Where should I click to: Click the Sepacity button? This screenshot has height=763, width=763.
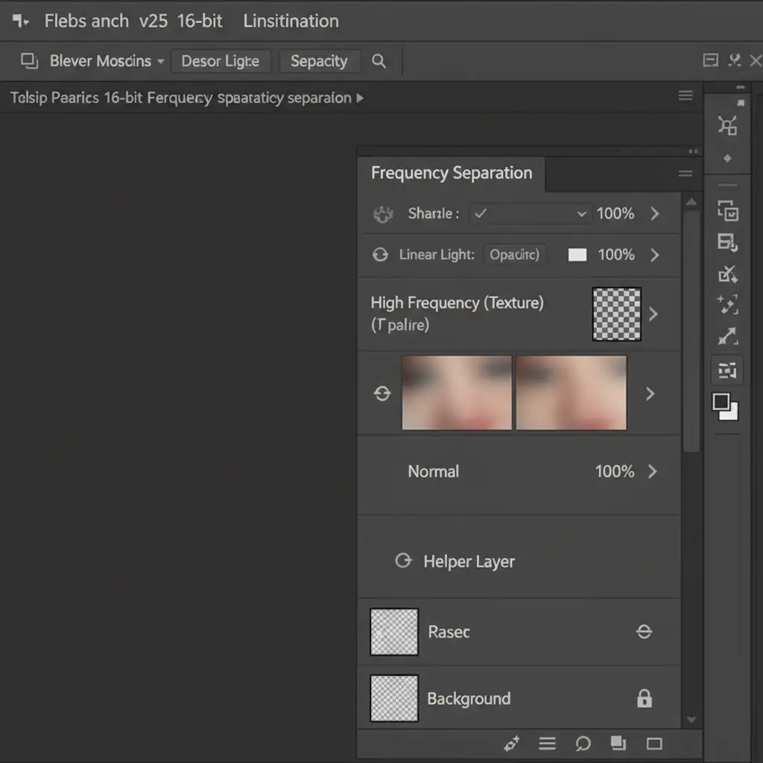pyautogui.click(x=319, y=61)
